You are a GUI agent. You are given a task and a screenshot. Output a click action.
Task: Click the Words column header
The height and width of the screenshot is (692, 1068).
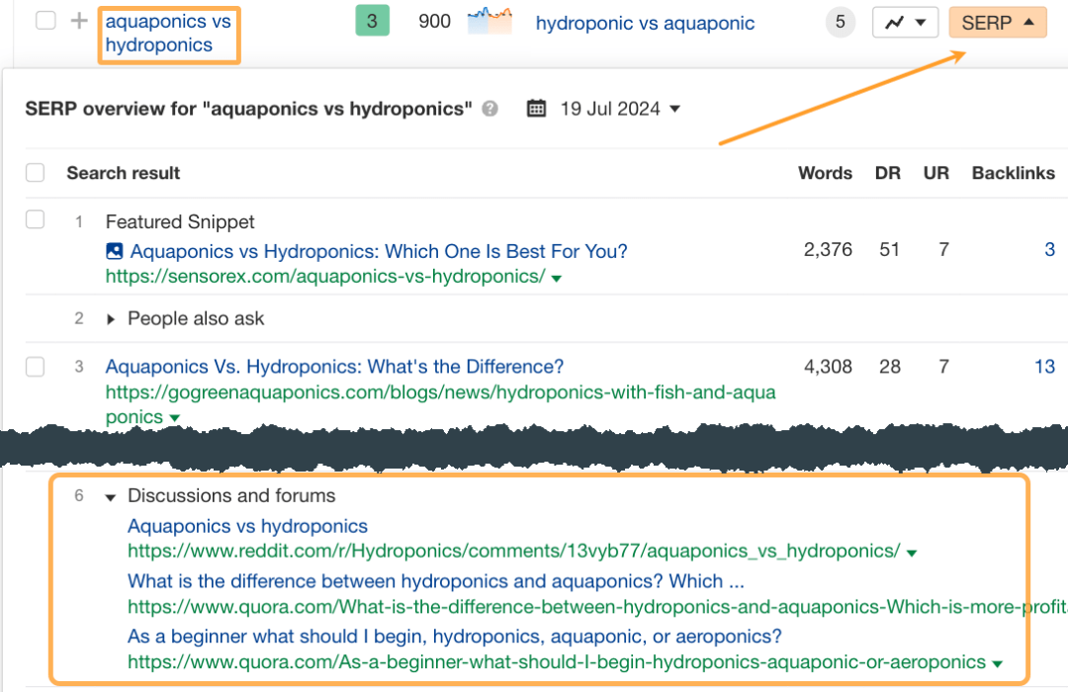tap(825, 172)
